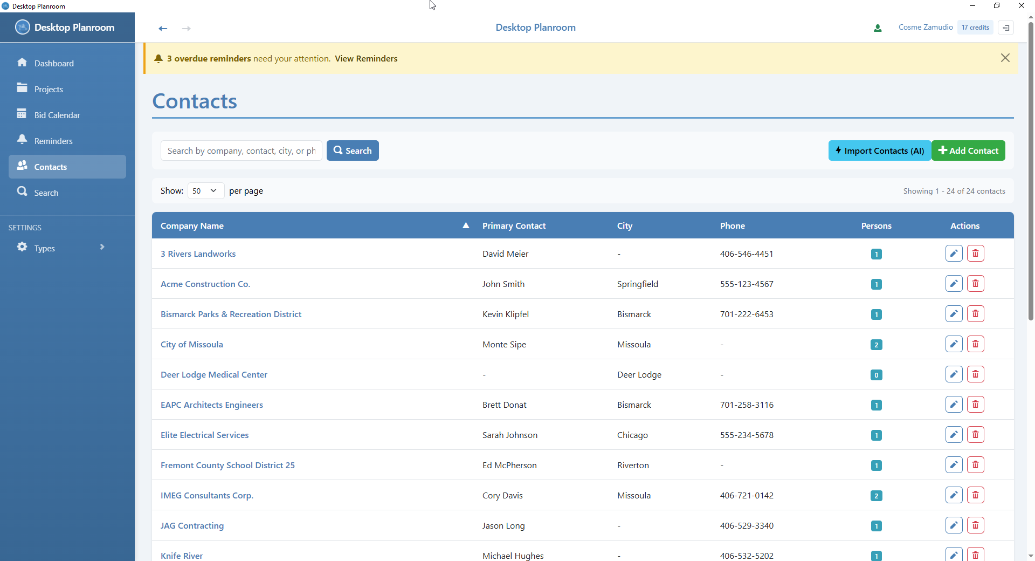Go back using the navigation arrow
Image resolution: width=1035 pixels, height=561 pixels.
162,28
